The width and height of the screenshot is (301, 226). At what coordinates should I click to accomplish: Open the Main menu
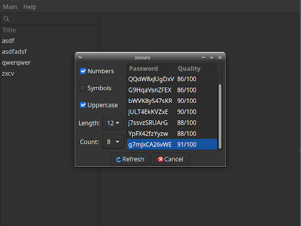click(x=10, y=7)
